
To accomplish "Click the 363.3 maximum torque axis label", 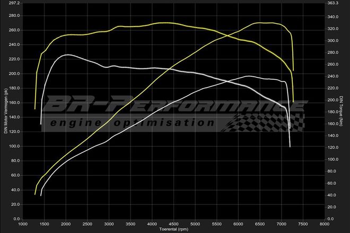I will coord(334,3).
